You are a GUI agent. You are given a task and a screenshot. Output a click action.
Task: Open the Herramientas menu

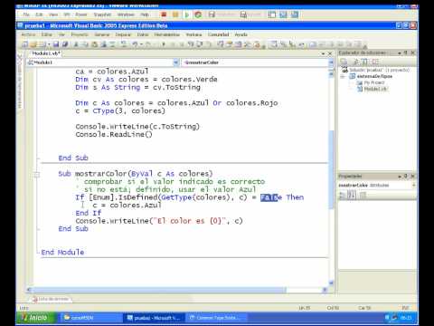[x=166, y=34]
